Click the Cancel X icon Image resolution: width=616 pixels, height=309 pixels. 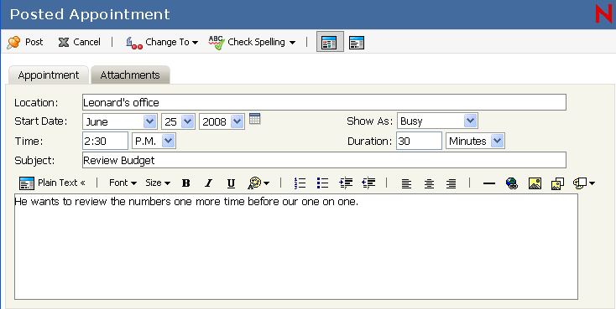point(64,43)
